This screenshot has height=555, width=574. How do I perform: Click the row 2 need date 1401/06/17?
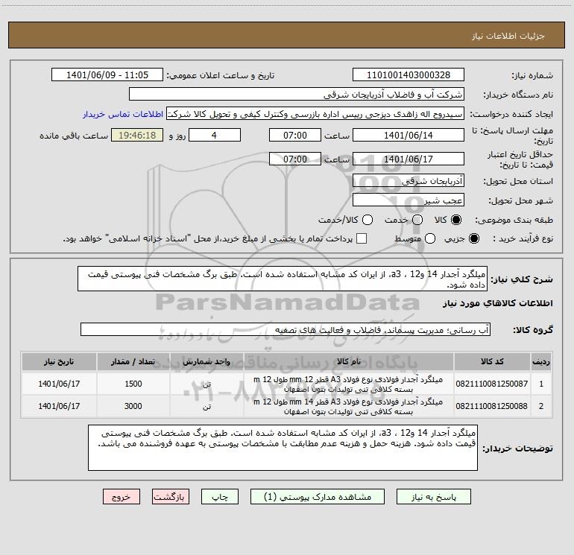point(59,406)
